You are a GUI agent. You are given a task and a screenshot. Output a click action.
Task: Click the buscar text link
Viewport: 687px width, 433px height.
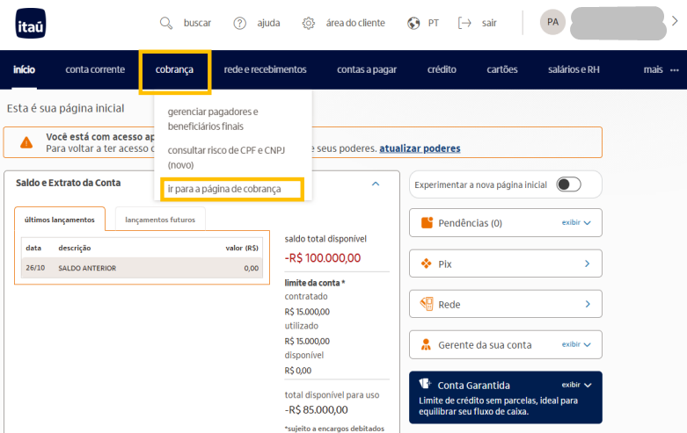point(197,23)
